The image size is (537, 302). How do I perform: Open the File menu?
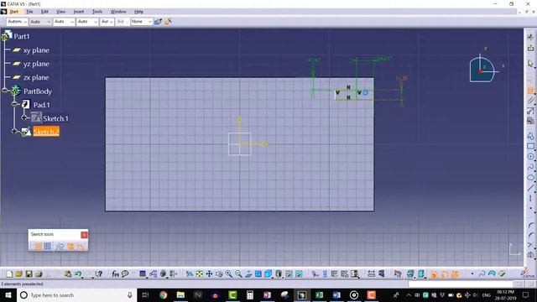coord(30,12)
